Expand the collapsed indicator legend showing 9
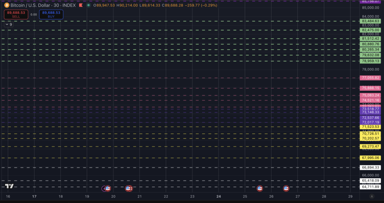 [9, 24]
